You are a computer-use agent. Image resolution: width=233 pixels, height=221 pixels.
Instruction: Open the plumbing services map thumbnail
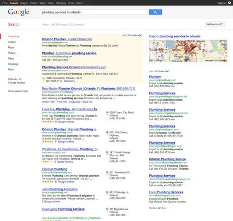point(188,51)
